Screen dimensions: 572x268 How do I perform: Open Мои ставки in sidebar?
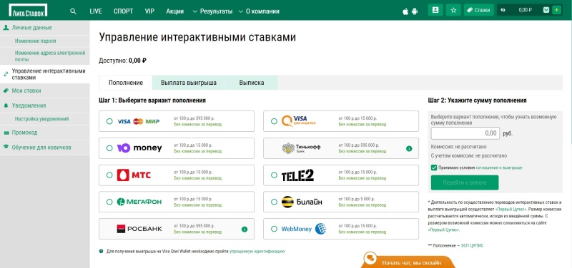coord(44,91)
